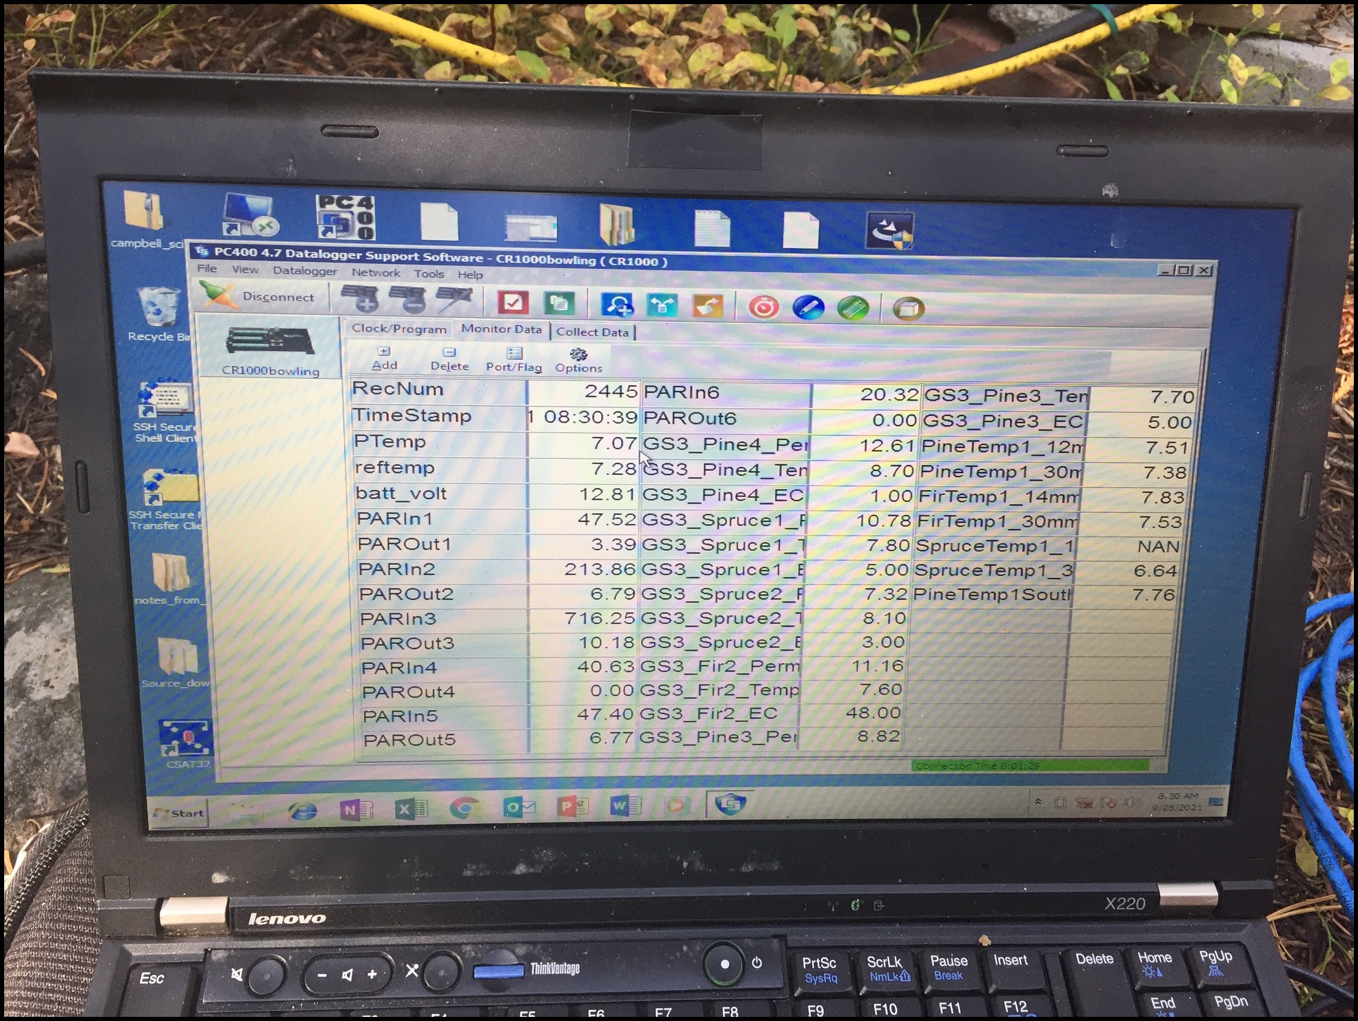Launch the blue CRBasic Editor pencil icon
The height and width of the screenshot is (1021, 1358).
pos(809,307)
